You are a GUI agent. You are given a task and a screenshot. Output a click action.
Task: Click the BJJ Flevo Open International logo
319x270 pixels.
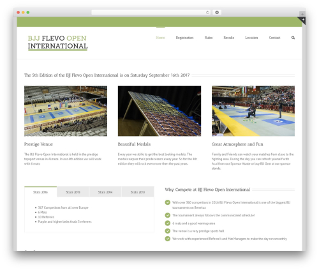tap(57, 43)
